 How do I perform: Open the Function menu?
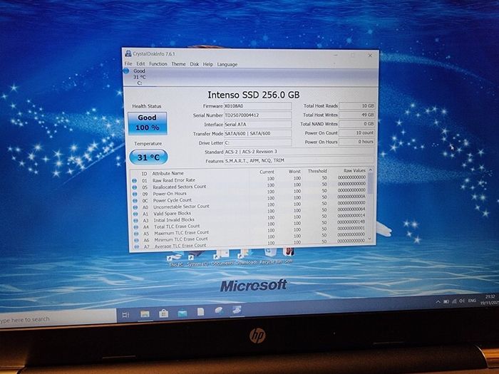(158, 64)
